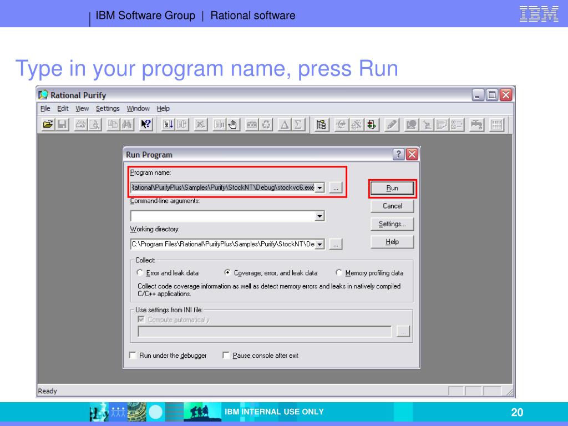Screen dimensions: 568x426
Task: Click the Program name text field
Action: pyautogui.click(x=222, y=187)
